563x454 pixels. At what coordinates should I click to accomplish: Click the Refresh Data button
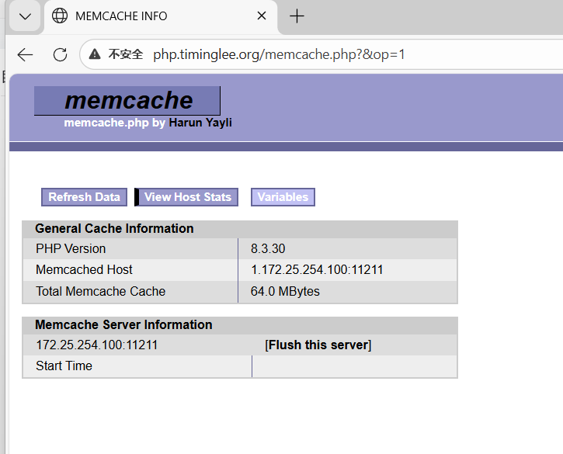[85, 197]
